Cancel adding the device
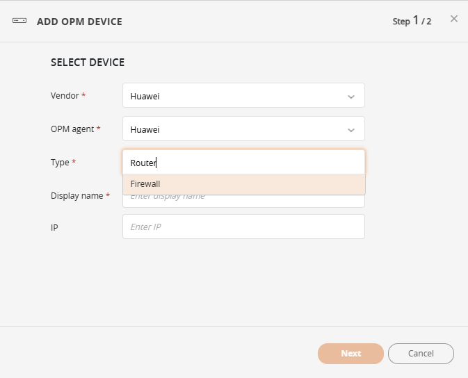The width and height of the screenshot is (468, 378). click(x=421, y=354)
